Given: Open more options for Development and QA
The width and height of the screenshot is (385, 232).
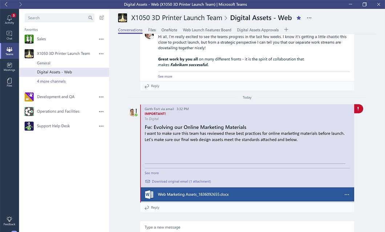Looking at the screenshot, I should (x=101, y=97).
